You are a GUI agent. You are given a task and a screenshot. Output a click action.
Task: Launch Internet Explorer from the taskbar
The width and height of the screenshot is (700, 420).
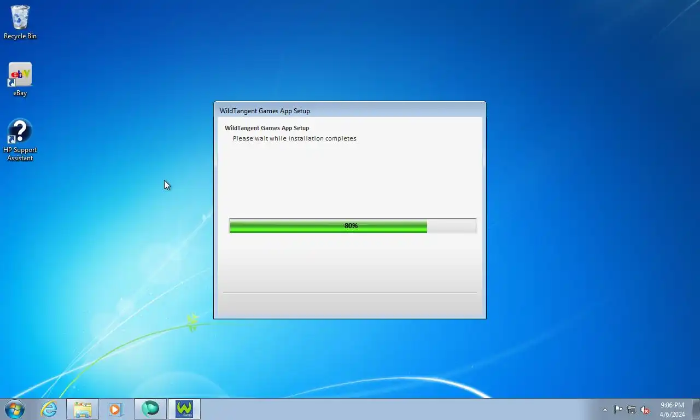(x=49, y=409)
